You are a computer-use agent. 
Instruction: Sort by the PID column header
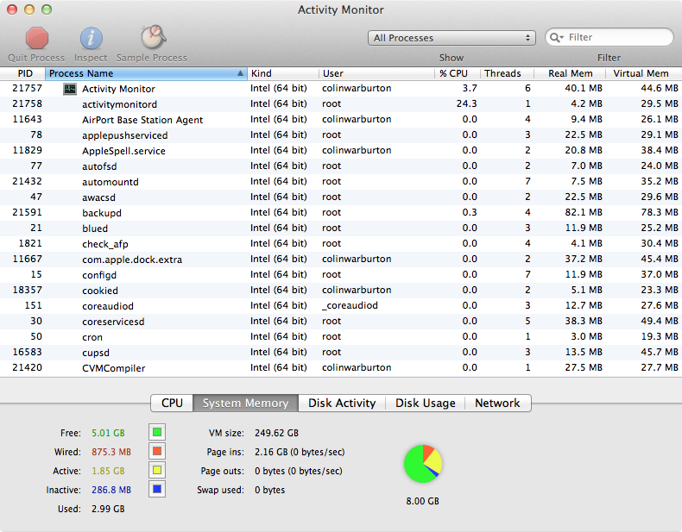(22, 73)
